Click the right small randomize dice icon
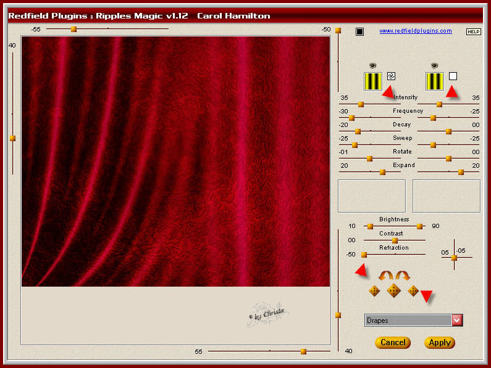The width and height of the screenshot is (491, 368). 413,291
